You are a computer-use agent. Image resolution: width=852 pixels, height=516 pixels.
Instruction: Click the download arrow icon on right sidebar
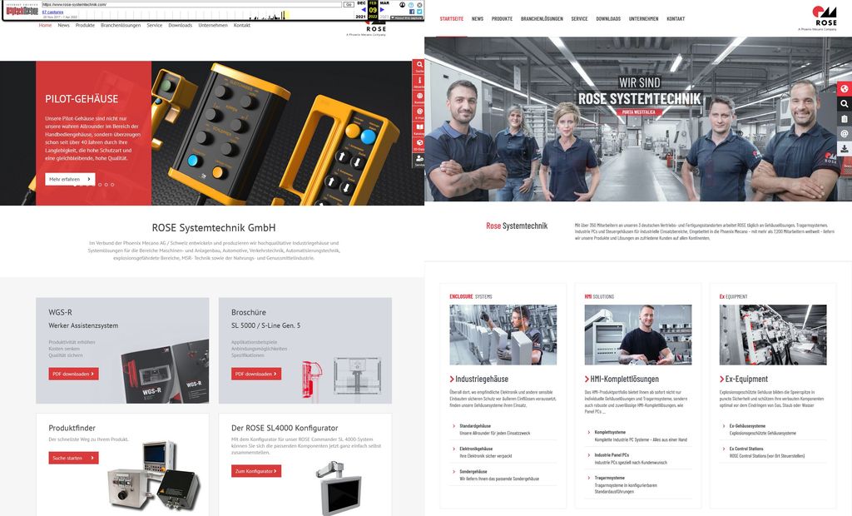click(845, 147)
